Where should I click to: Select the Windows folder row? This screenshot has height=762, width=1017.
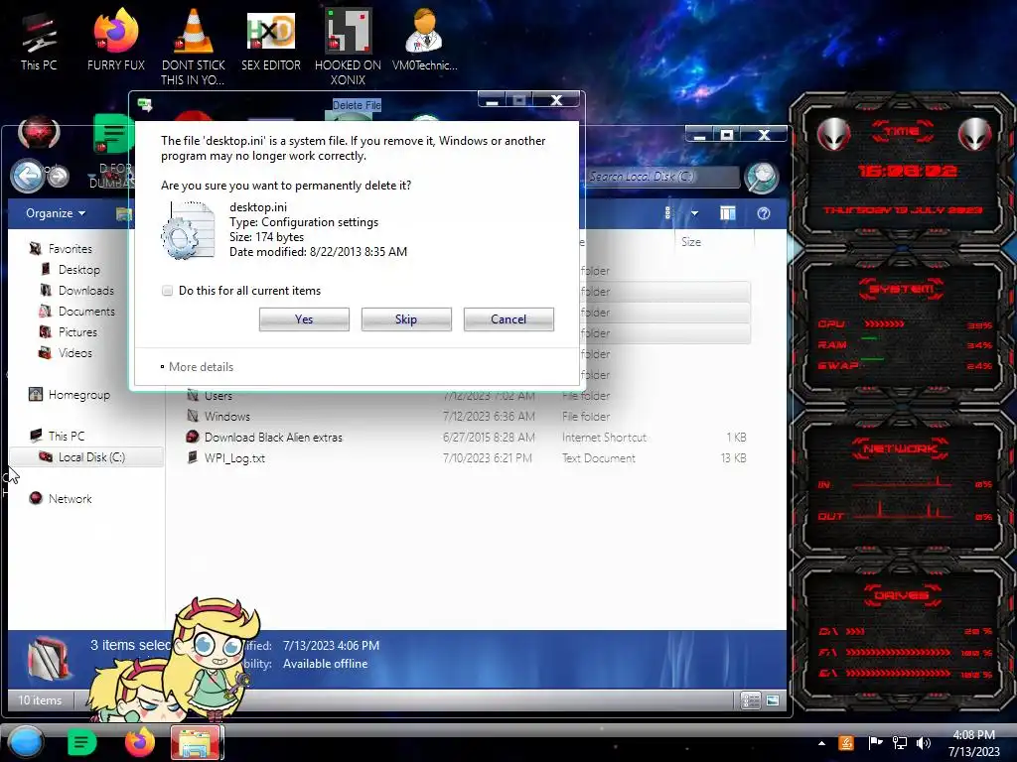[467, 416]
